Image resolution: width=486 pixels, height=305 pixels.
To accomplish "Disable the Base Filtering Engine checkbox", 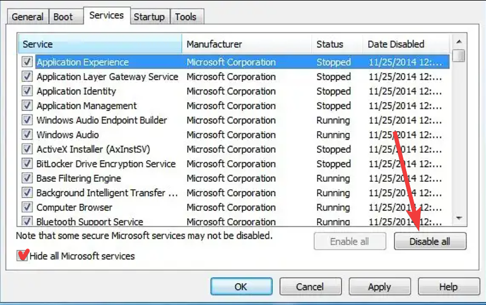I will point(27,178).
